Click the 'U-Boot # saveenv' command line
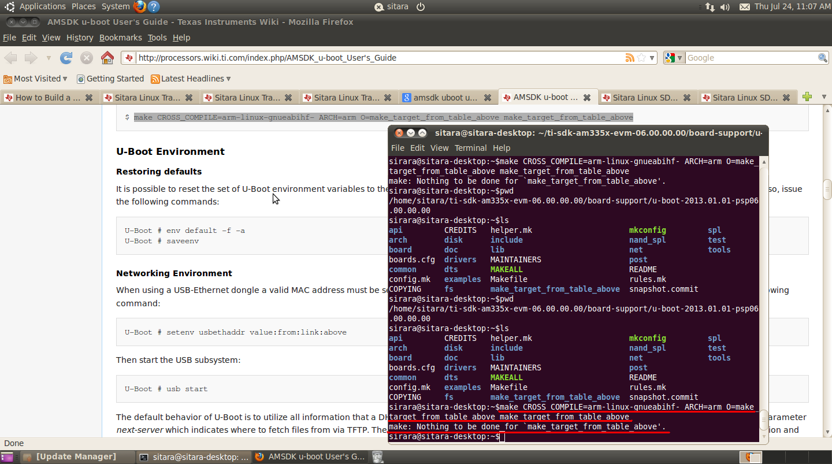This screenshot has height=464, width=832. (x=162, y=241)
